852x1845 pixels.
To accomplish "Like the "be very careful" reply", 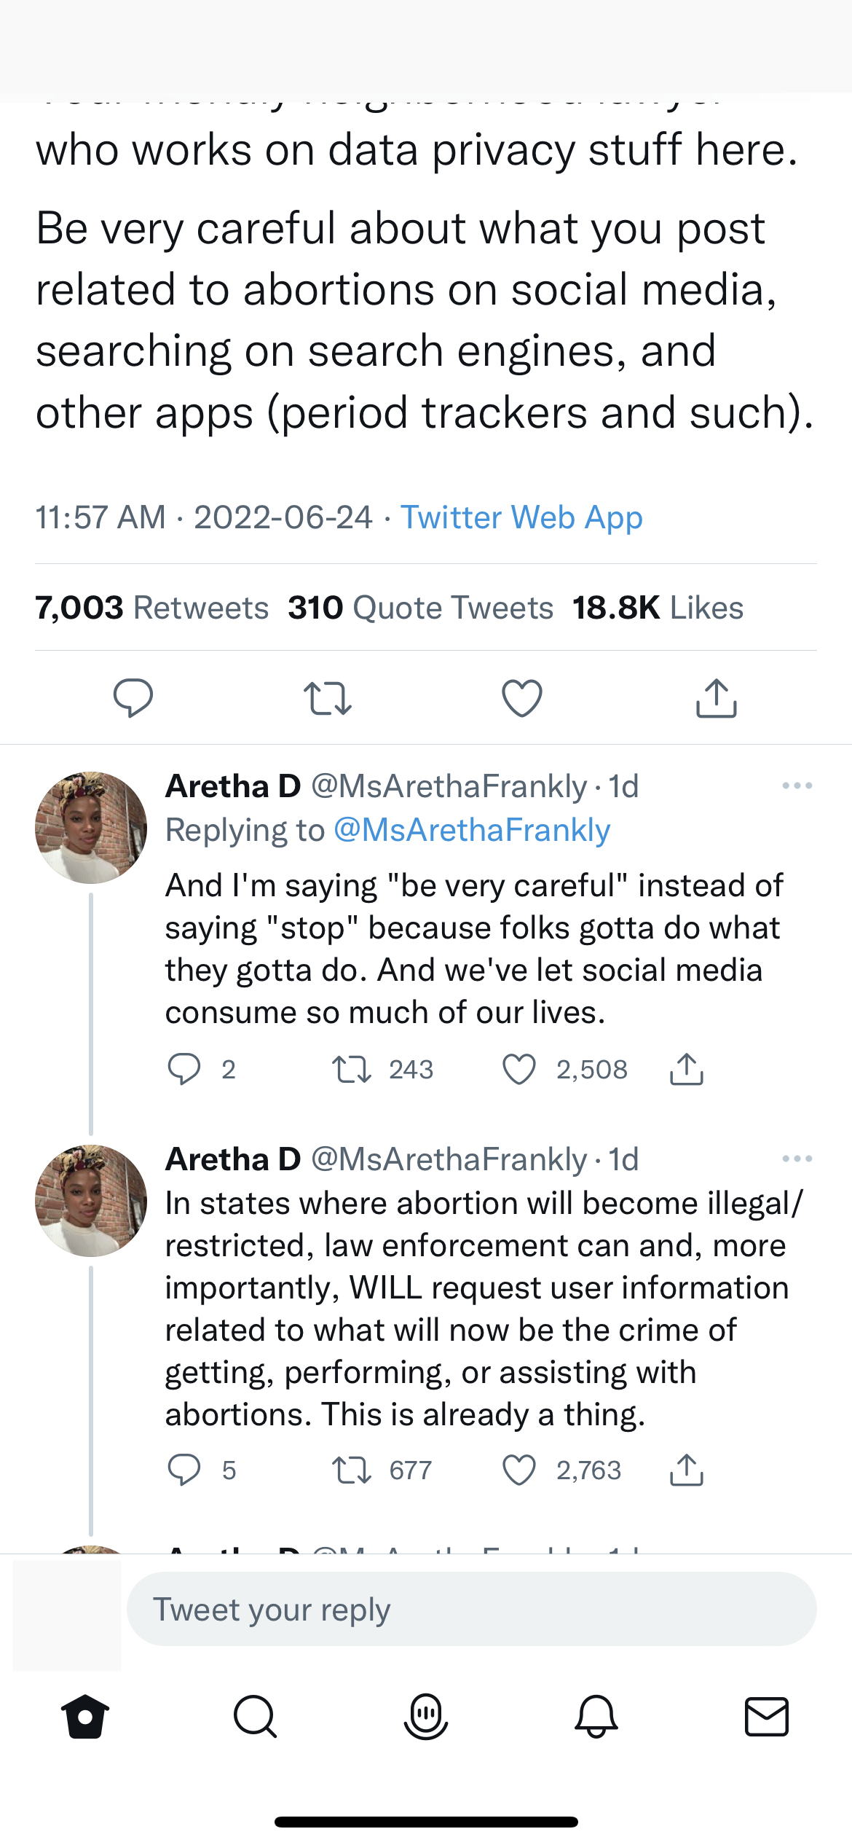I will click(519, 1070).
